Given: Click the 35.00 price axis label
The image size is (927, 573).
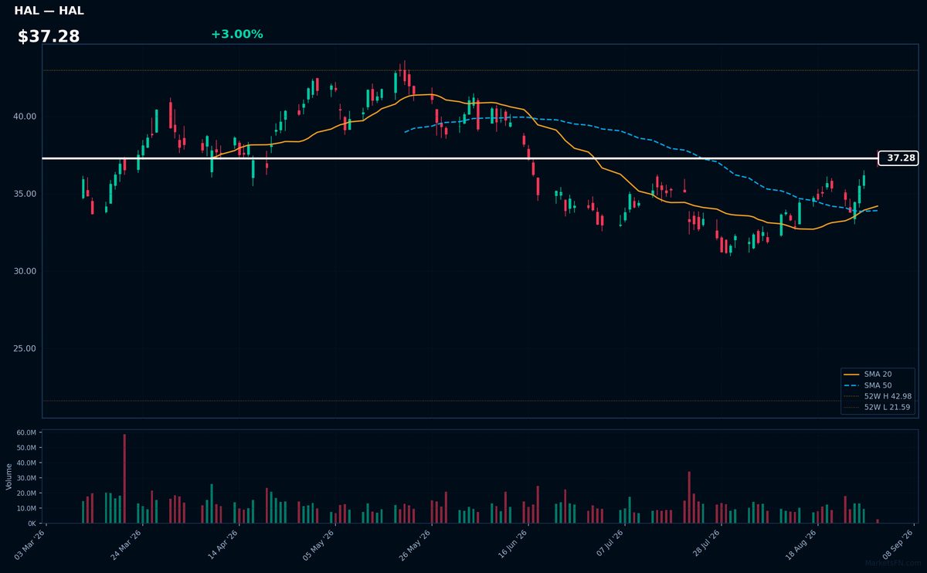Looking at the screenshot, I should [24, 194].
